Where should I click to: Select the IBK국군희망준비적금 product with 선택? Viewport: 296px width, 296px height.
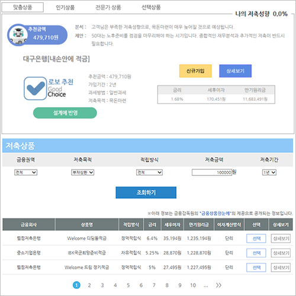click(256, 253)
